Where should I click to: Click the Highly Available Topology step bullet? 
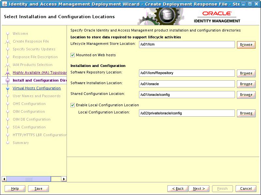tap(8, 72)
